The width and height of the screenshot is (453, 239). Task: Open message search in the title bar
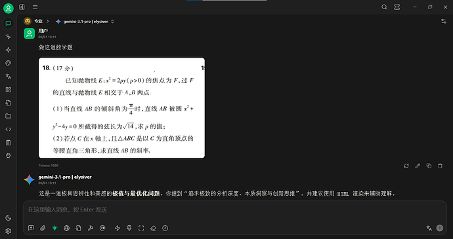point(384,7)
